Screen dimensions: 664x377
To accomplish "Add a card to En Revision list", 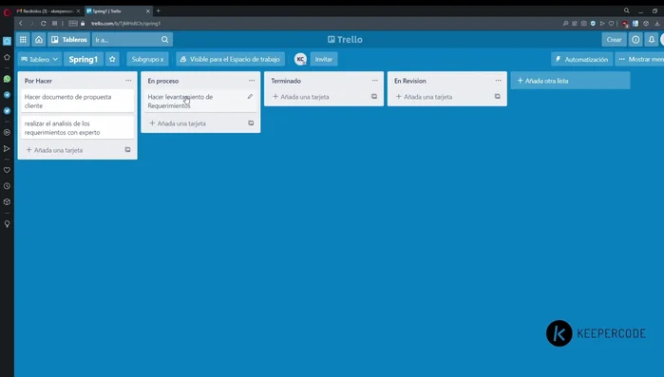I will pos(424,97).
